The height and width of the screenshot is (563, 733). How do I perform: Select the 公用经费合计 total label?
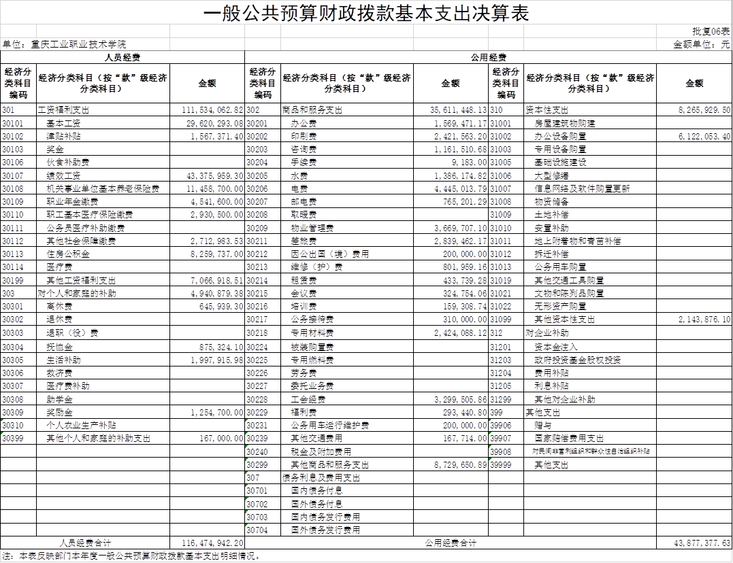[451, 543]
